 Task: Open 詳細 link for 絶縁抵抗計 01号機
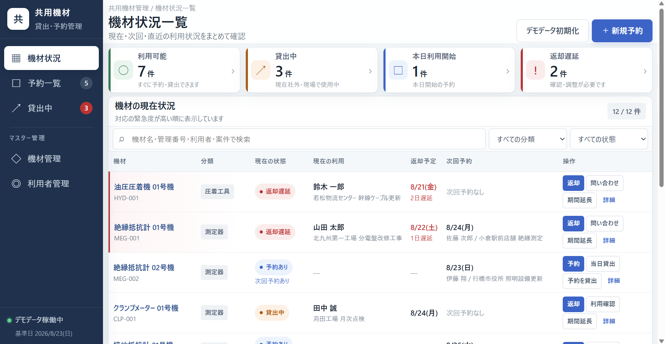(609, 240)
